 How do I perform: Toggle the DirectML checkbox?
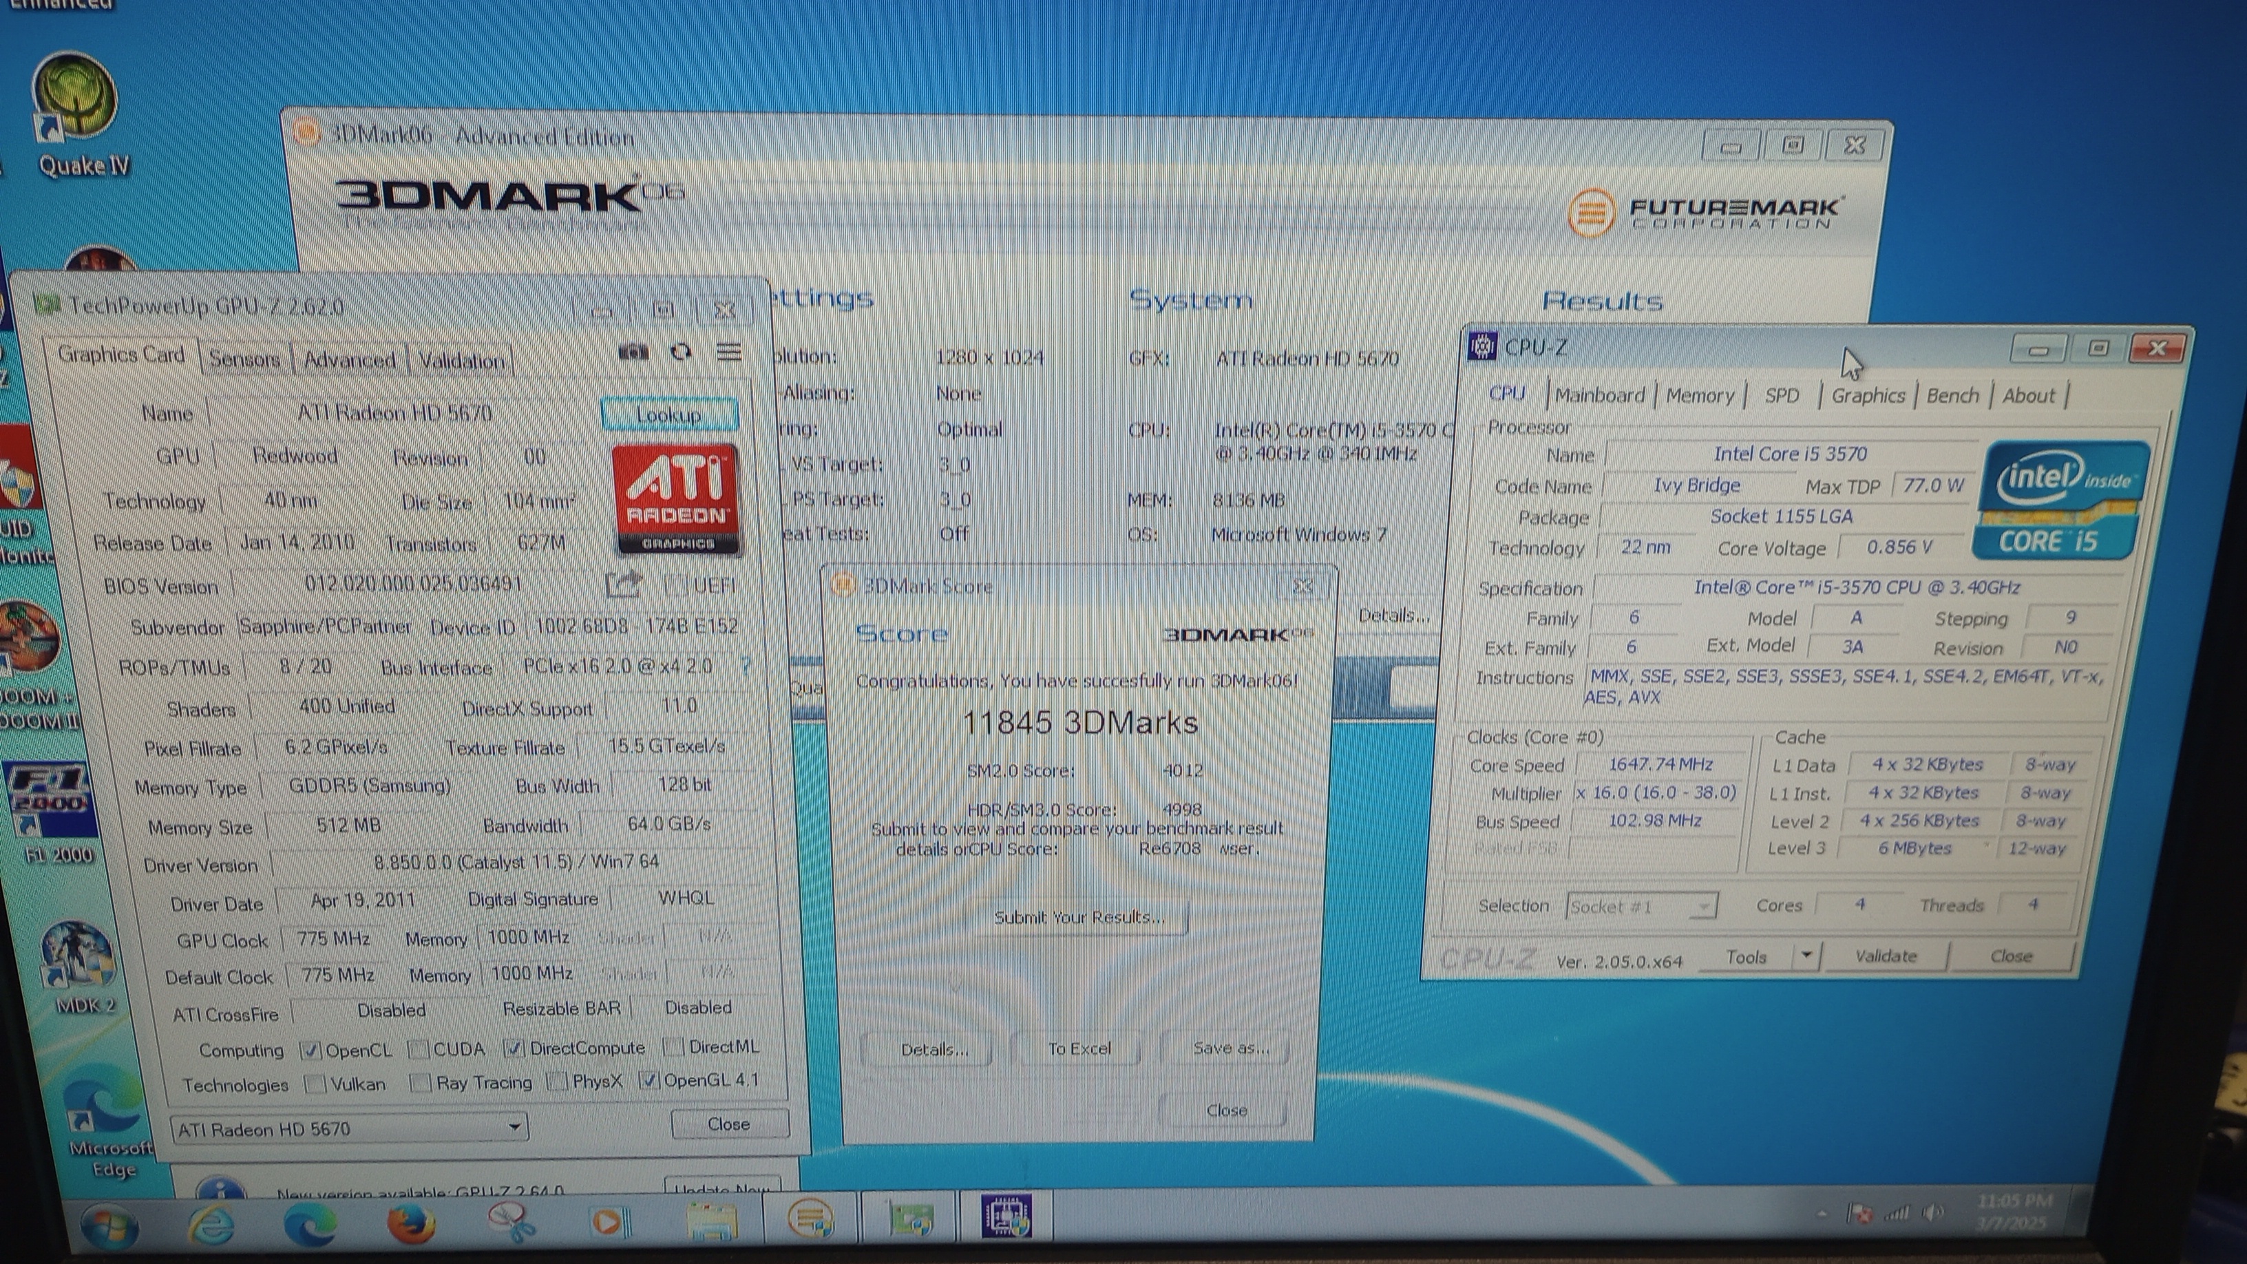[x=673, y=1046]
